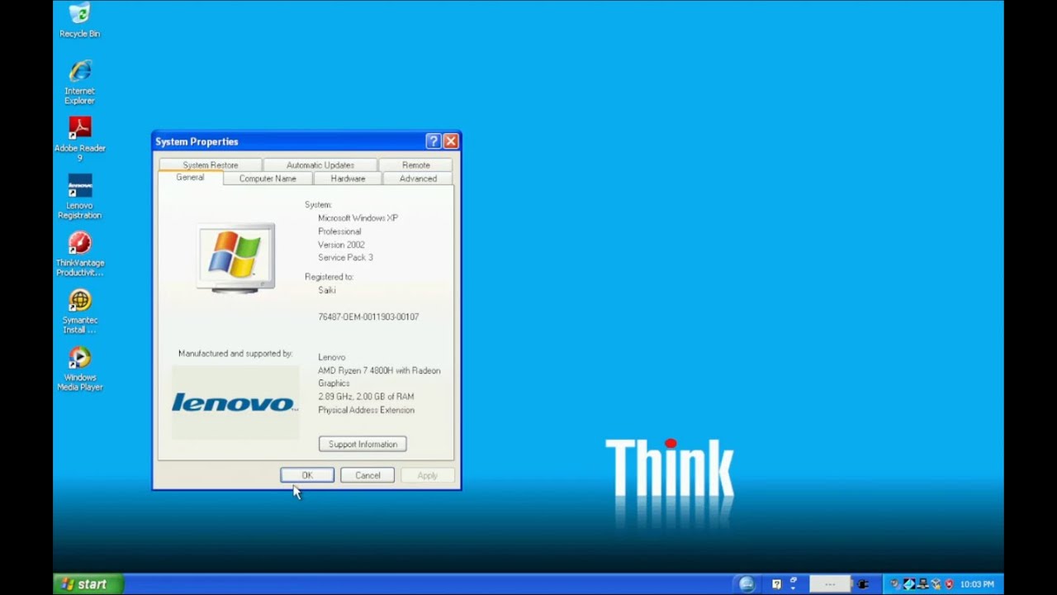
Task: Select the Windows Media Player desktop icon
Action: [79, 368]
